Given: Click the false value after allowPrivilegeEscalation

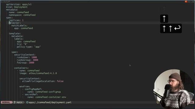Looking at the screenshot, I should (x=60, y=81).
